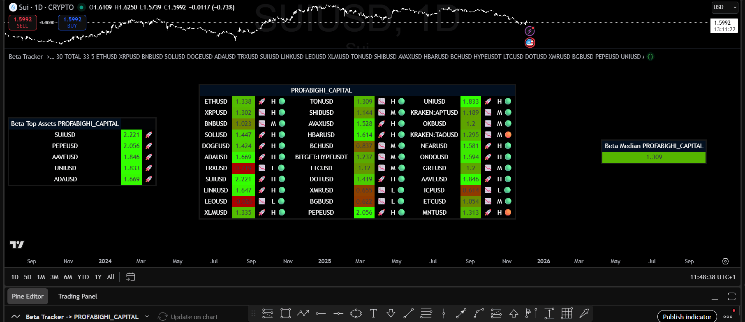This screenshot has height=322, width=745.
Task: Click the red TRXUSD beta value cell
Action: tap(243, 168)
